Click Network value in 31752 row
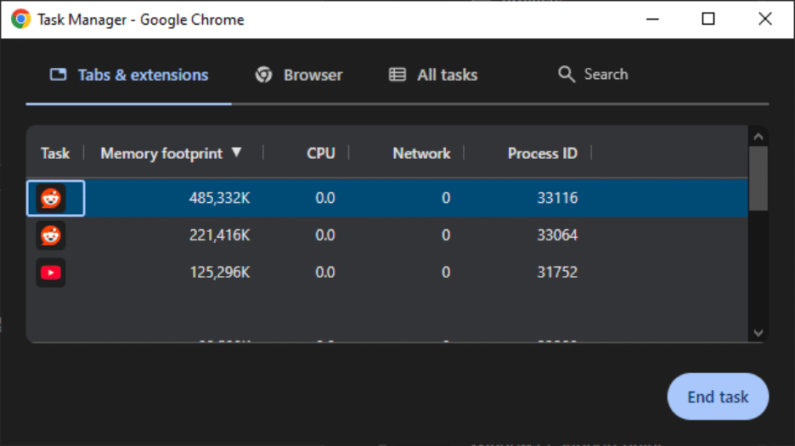Image resolution: width=795 pixels, height=446 pixels. click(446, 273)
